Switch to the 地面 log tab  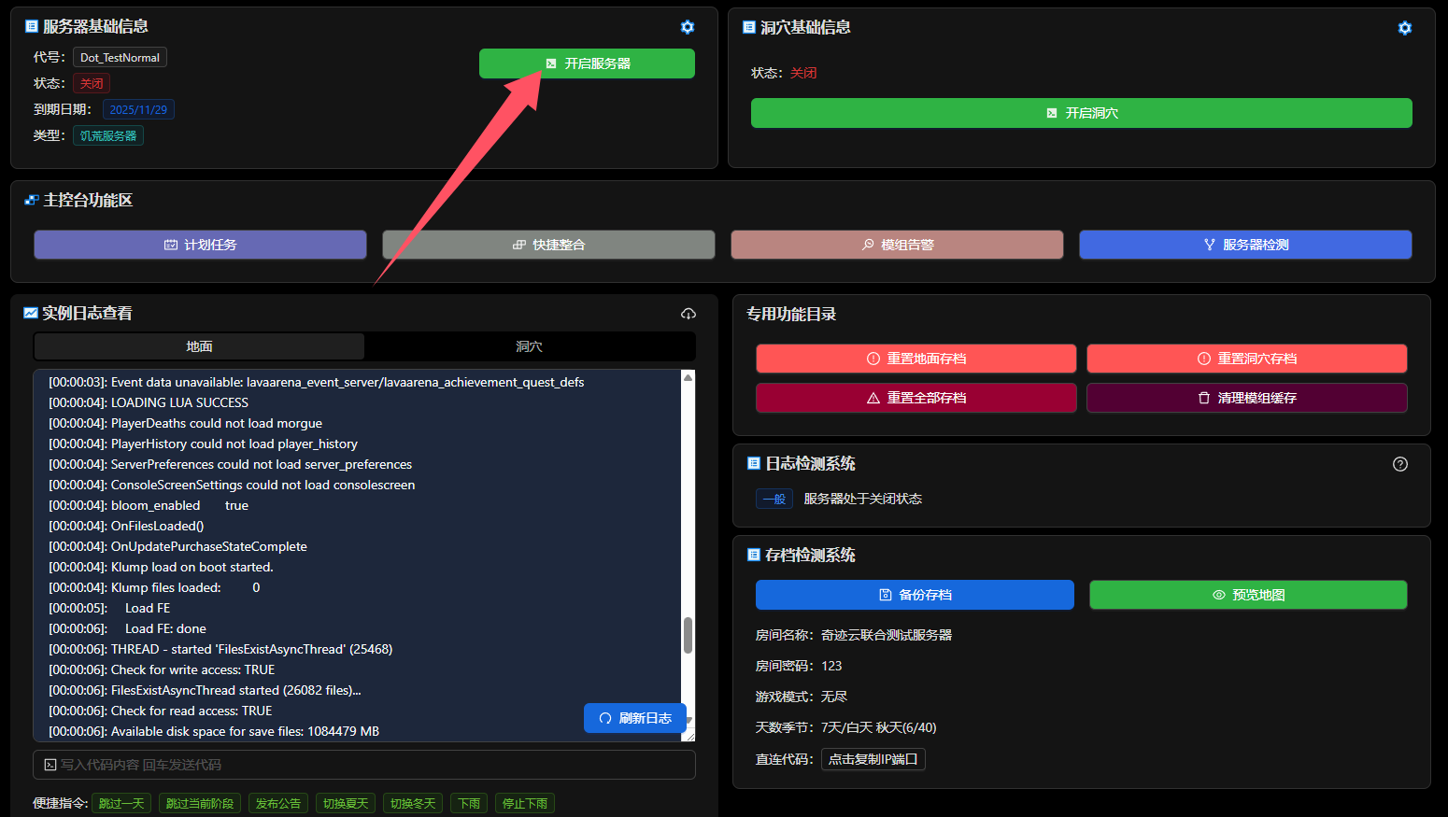[199, 346]
